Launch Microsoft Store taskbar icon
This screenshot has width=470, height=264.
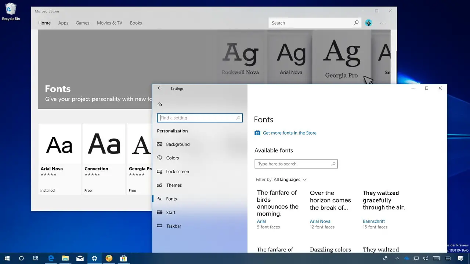pyautogui.click(x=124, y=258)
